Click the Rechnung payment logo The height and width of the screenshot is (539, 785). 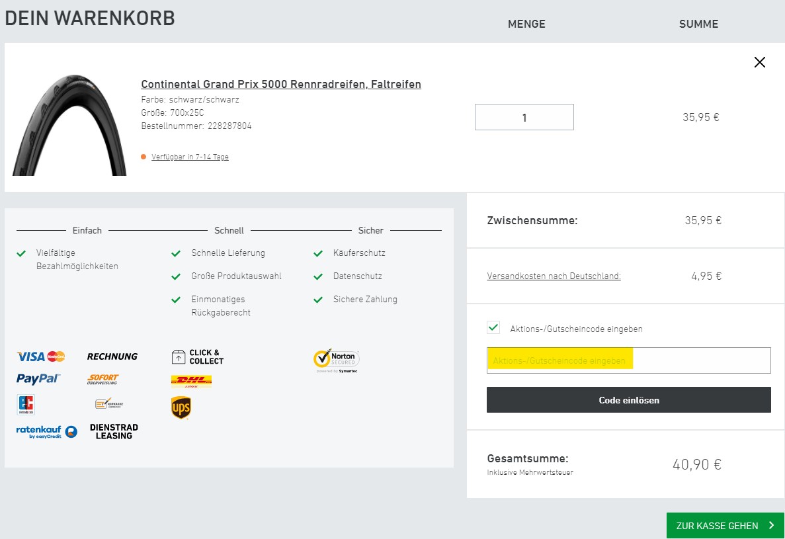(112, 356)
